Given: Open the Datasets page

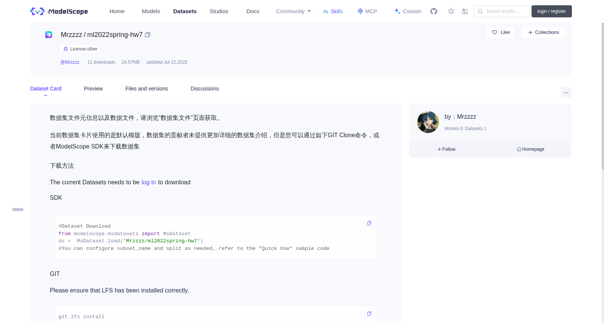Looking at the screenshot, I should click(x=185, y=11).
